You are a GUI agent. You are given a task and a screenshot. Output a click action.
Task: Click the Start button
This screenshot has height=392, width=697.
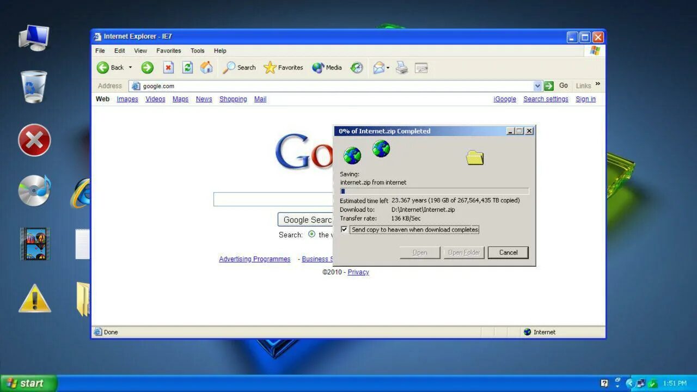[28, 383]
